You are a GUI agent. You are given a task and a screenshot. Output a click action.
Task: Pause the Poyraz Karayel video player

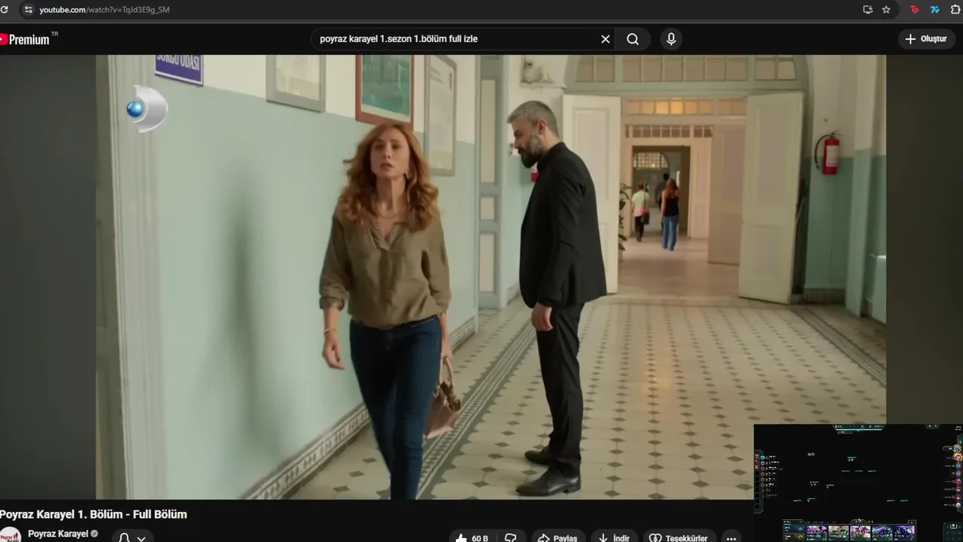tap(491, 276)
